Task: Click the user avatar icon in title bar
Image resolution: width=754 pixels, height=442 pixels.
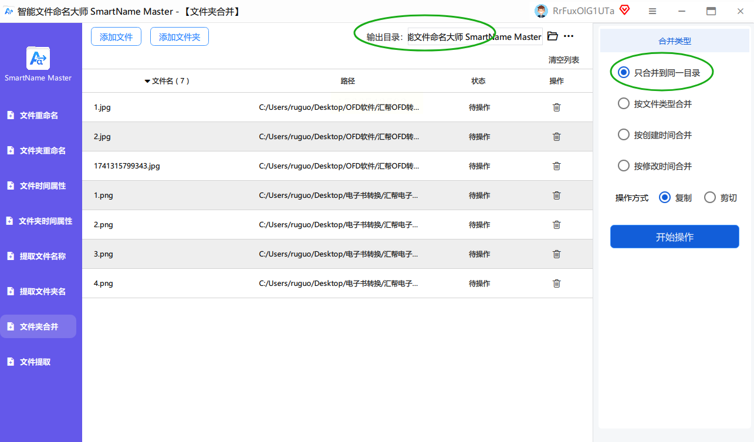Action: pyautogui.click(x=541, y=11)
